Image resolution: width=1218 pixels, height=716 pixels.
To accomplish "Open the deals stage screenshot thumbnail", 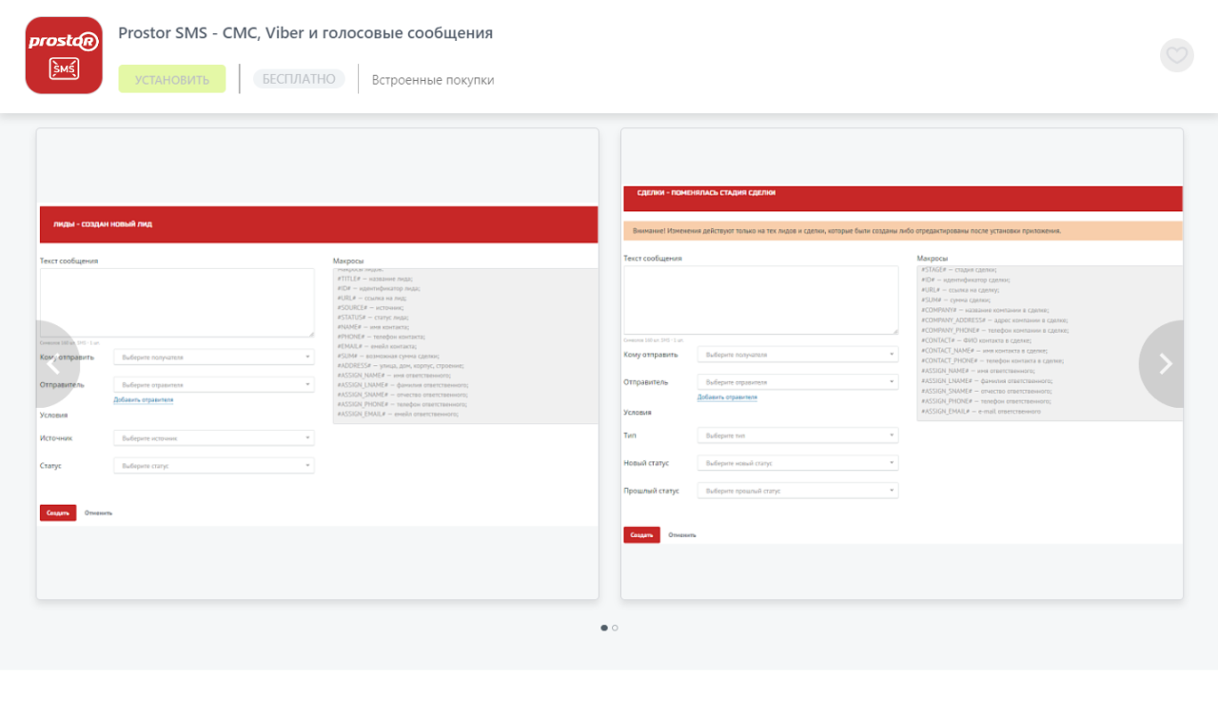I will [x=902, y=364].
